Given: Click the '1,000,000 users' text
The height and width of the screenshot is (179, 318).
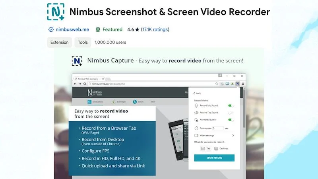Looking at the screenshot, I should pos(111,42).
